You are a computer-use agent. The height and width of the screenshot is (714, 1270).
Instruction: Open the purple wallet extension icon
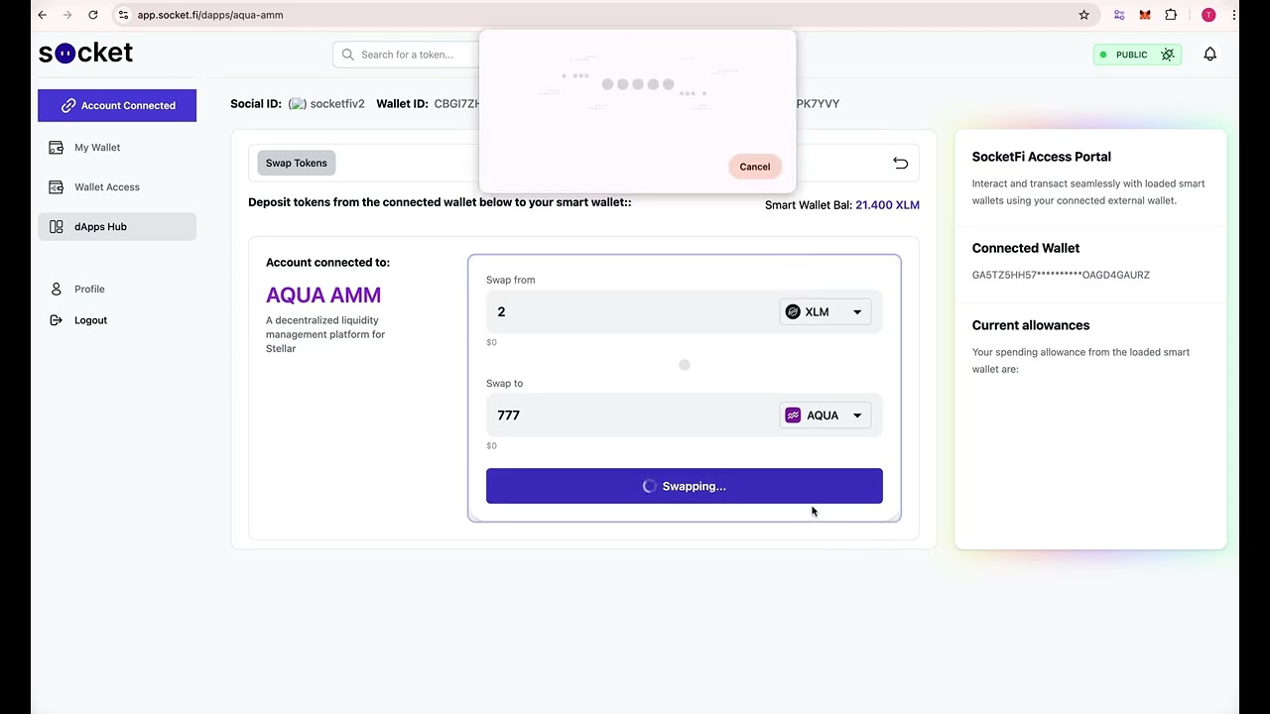(x=1119, y=15)
